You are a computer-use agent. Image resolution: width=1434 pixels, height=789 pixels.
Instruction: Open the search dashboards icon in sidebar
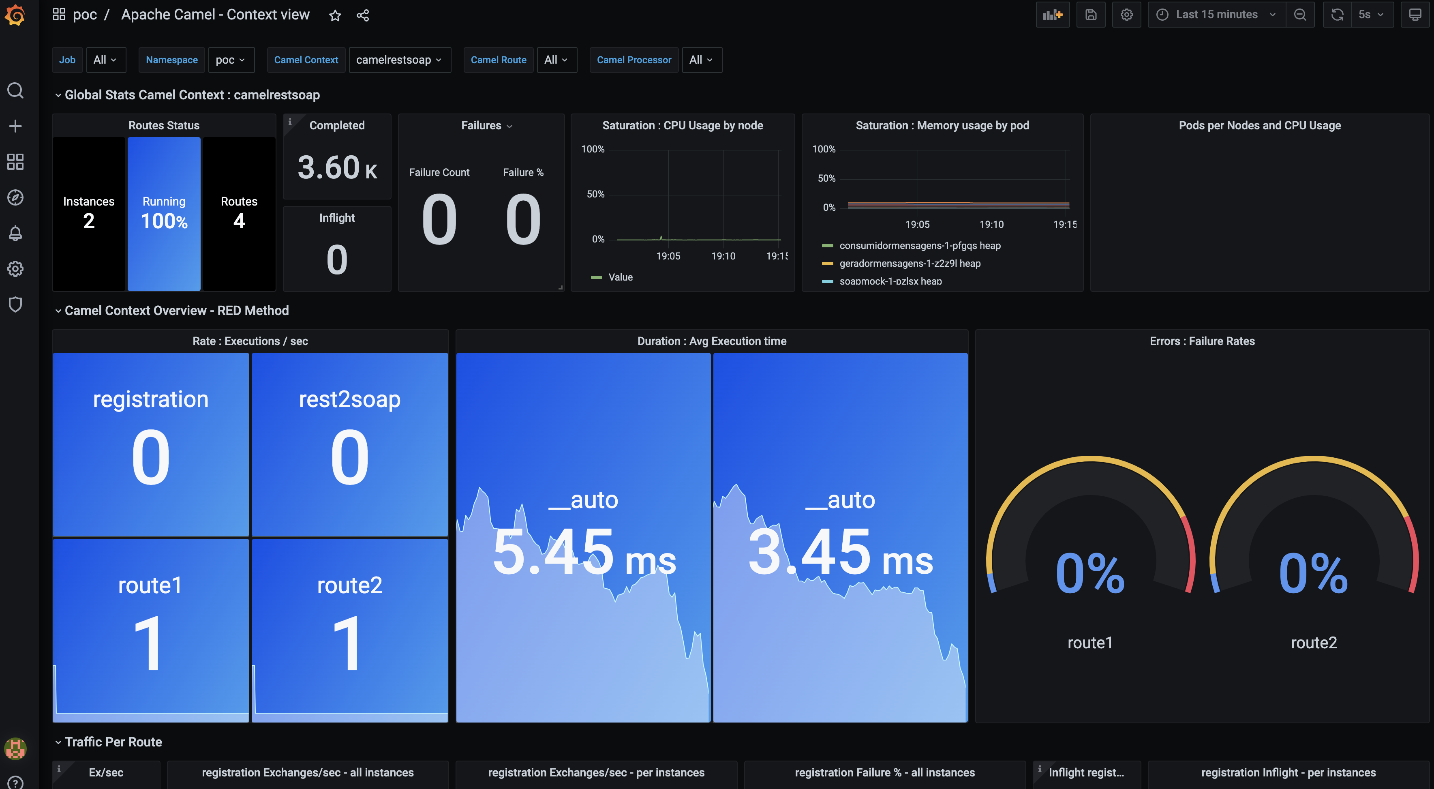click(15, 90)
